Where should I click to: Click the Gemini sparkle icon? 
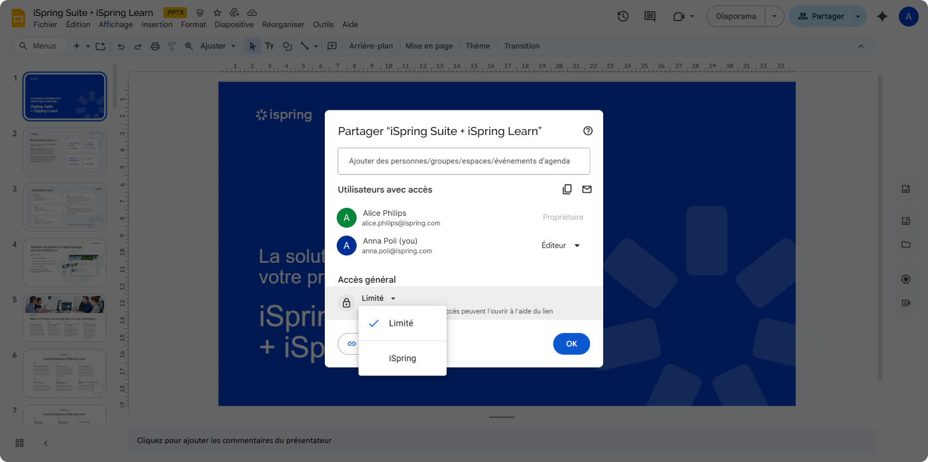pos(882,17)
